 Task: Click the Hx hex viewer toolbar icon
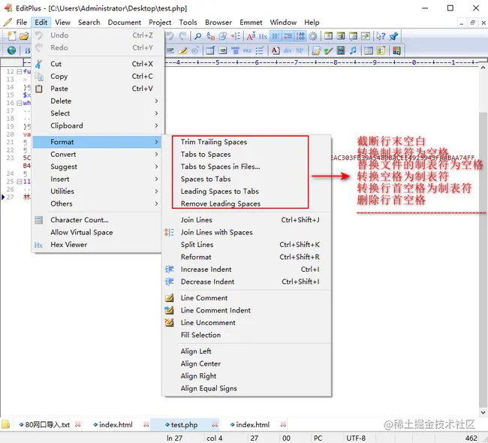[x=263, y=36]
